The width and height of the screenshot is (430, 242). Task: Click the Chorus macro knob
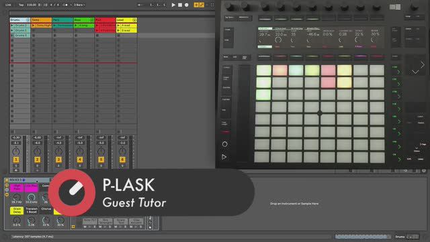[x=46, y=220]
